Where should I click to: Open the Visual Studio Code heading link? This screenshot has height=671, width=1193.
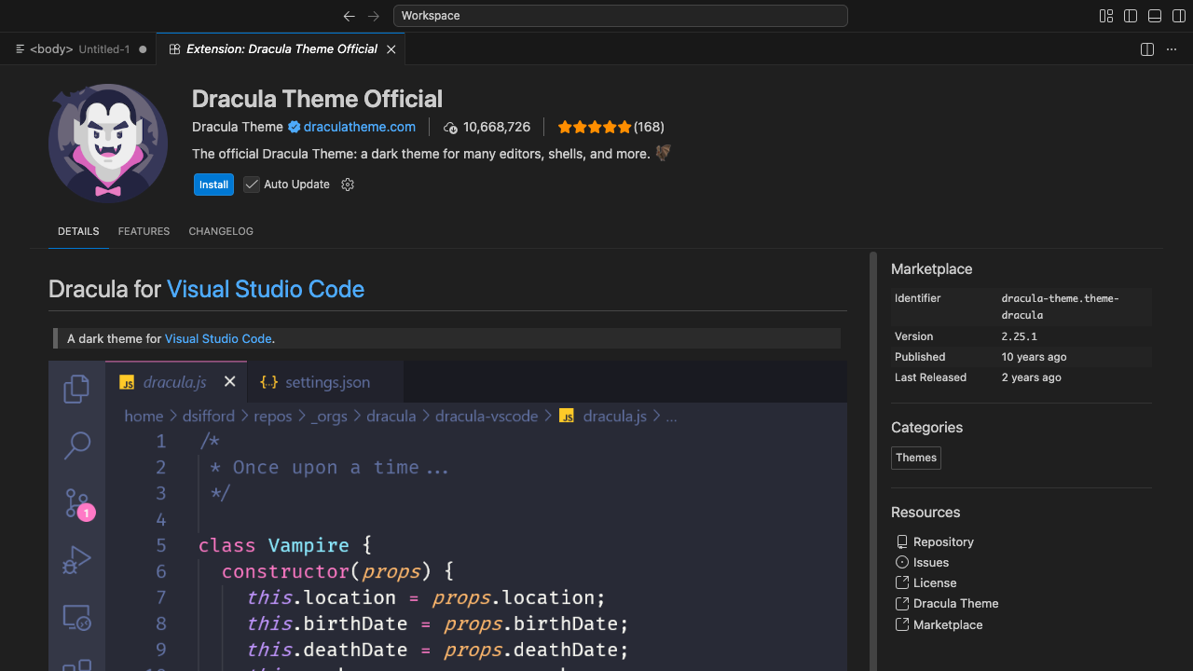pos(266,289)
